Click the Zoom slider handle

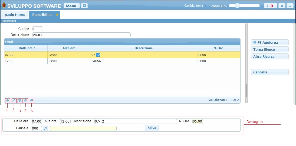click(237, 6)
